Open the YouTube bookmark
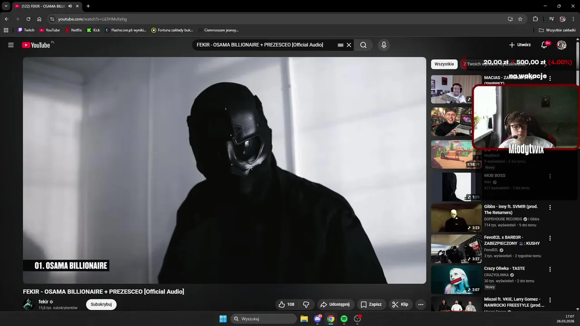This screenshot has height=326, width=580. [49, 30]
